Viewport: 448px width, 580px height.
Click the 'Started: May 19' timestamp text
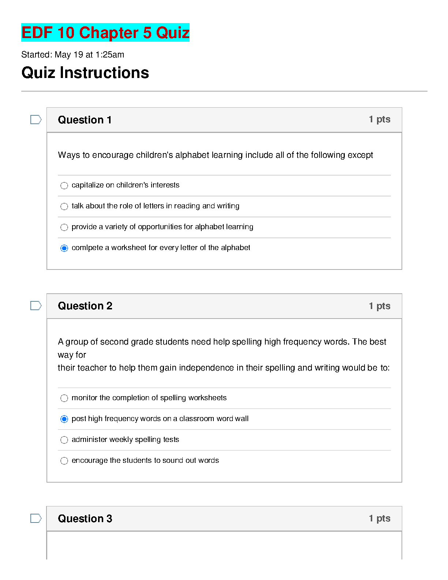(73, 55)
